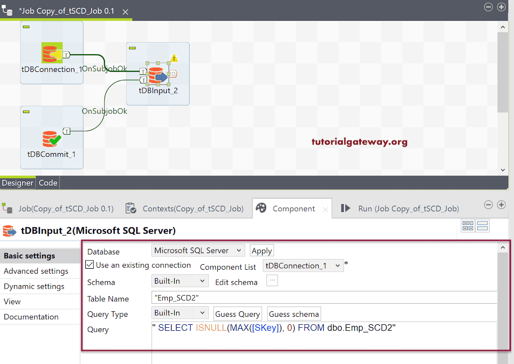The width and height of the screenshot is (514, 364).
Task: Select the horizontal split view icon
Action: (x=482, y=225)
